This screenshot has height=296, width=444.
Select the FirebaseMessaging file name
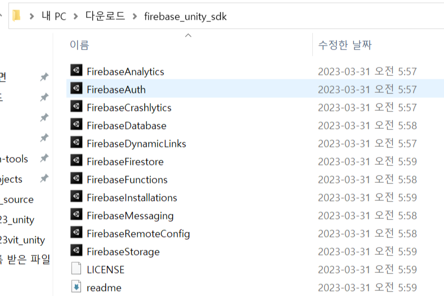[130, 216]
